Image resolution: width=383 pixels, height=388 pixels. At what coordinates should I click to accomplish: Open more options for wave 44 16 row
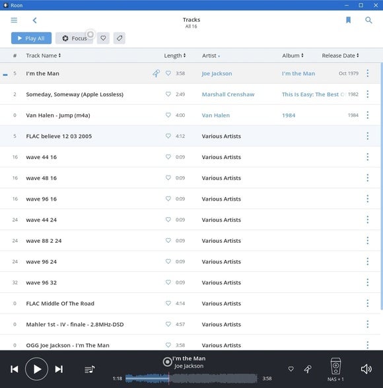[x=368, y=156]
